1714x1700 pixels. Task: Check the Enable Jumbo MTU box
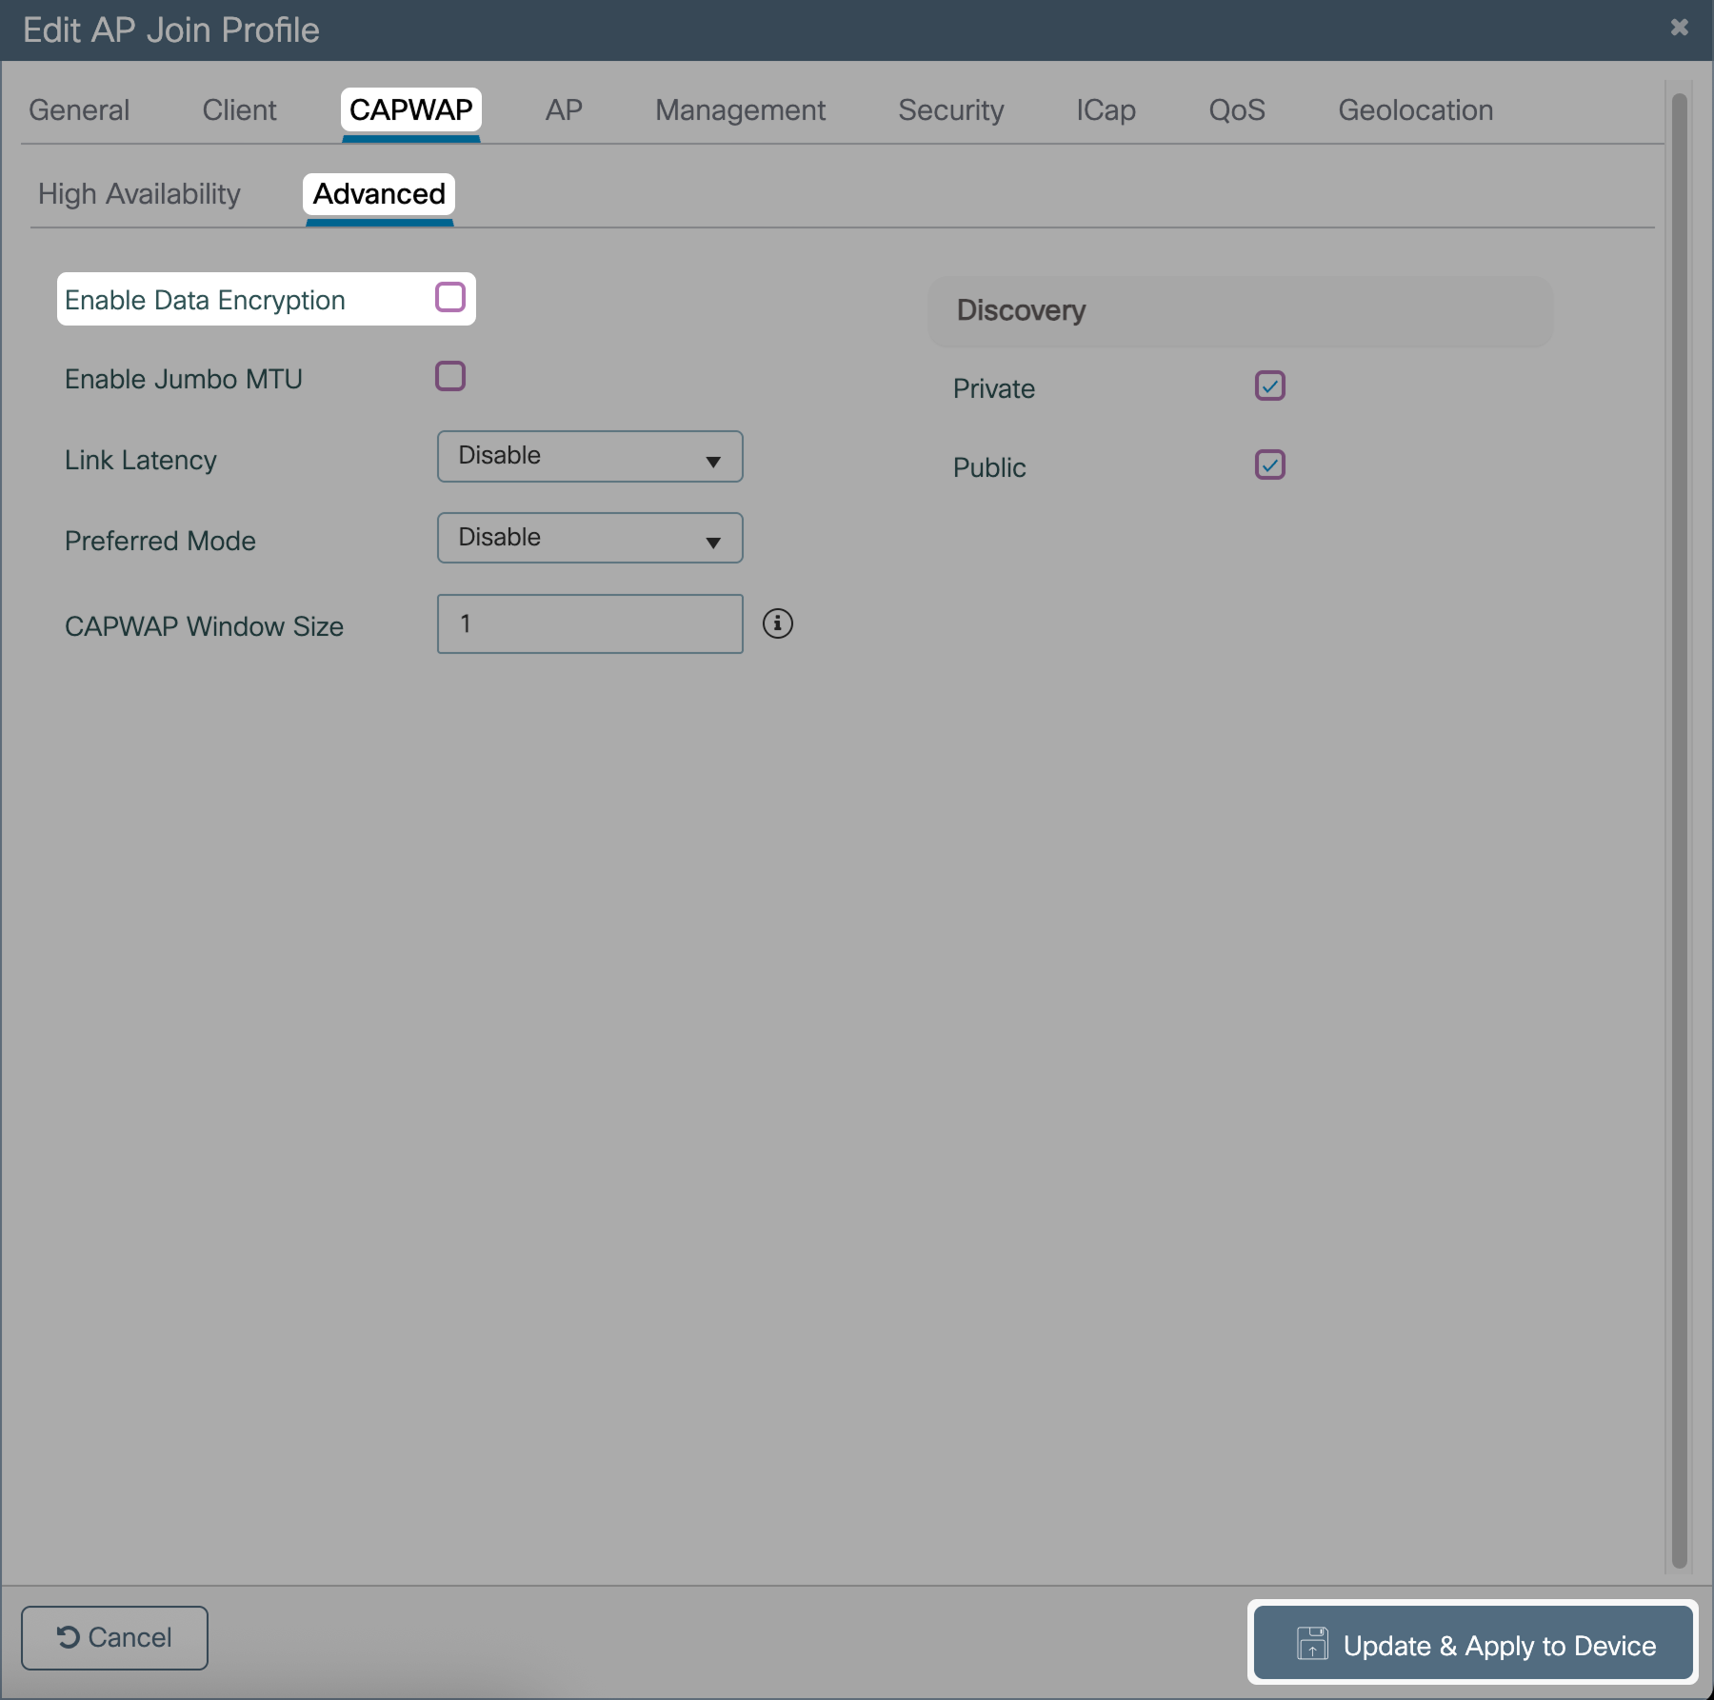point(450,376)
